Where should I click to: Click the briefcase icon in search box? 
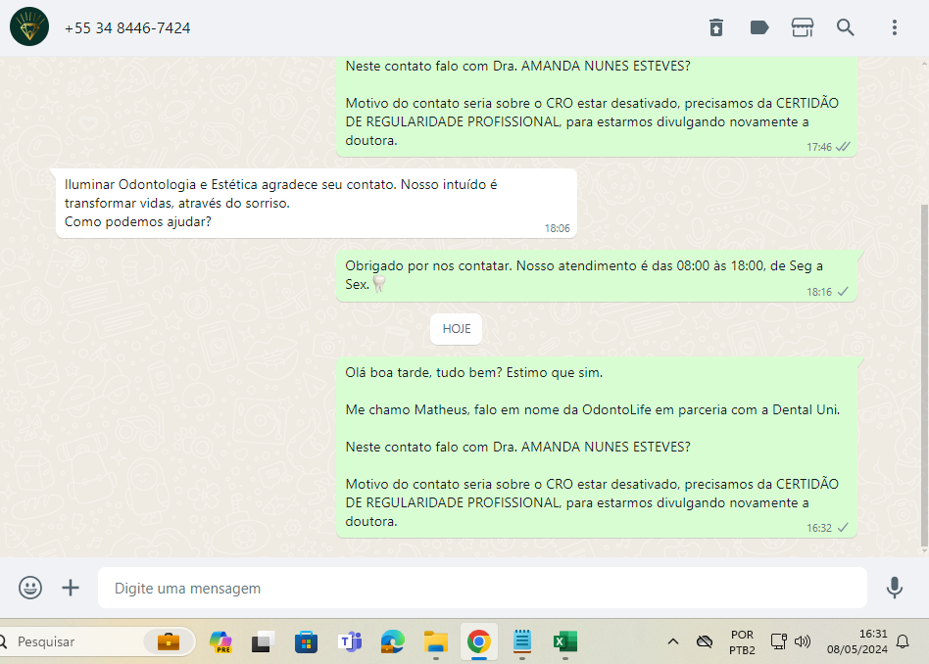point(169,641)
